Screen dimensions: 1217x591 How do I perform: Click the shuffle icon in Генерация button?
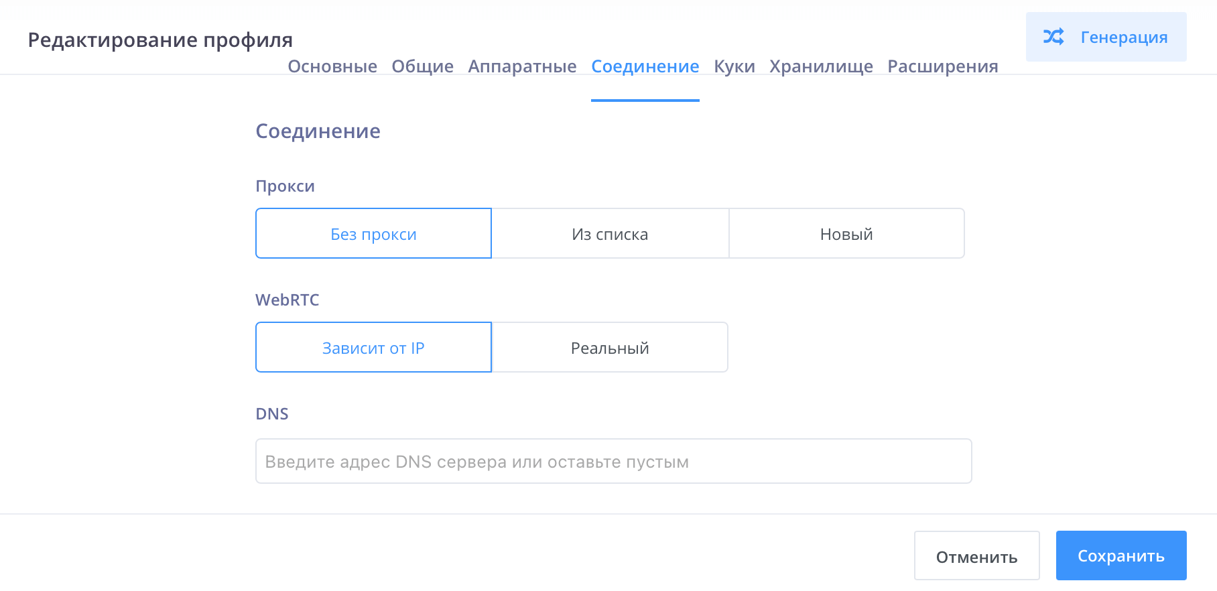(1053, 37)
